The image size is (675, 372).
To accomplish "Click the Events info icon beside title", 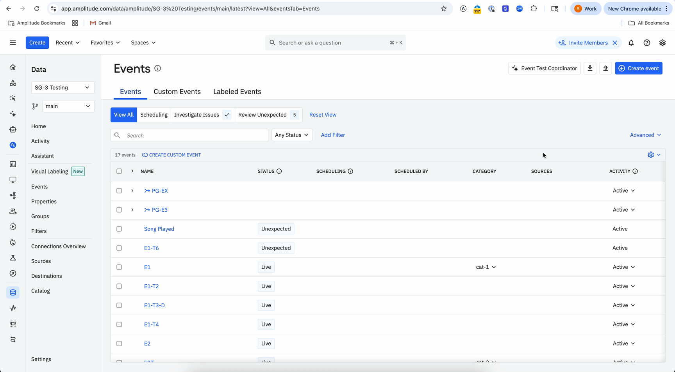I will (x=157, y=68).
